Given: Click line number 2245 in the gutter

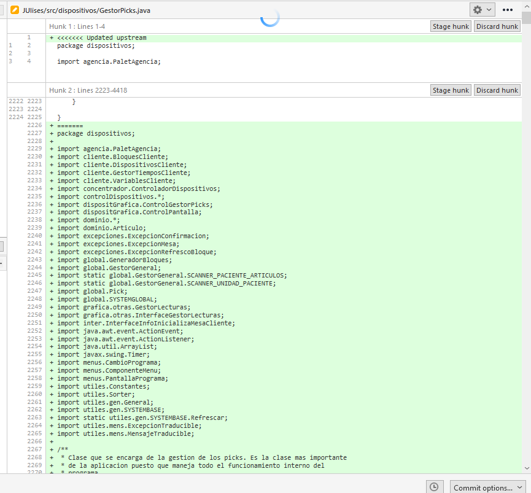Looking at the screenshot, I should pos(34,275).
